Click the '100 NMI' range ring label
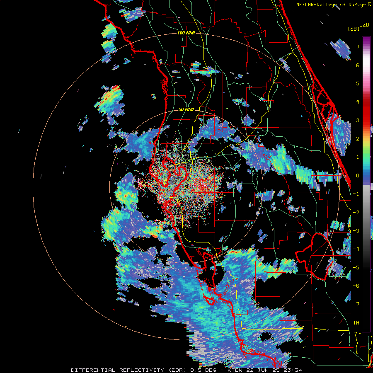The image size is (373, 373). [x=186, y=33]
